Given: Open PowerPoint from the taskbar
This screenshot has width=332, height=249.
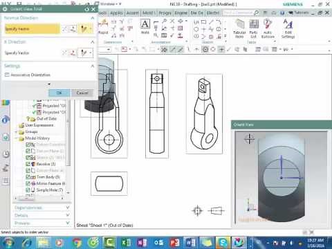Looking at the screenshot, I should (x=174, y=243).
